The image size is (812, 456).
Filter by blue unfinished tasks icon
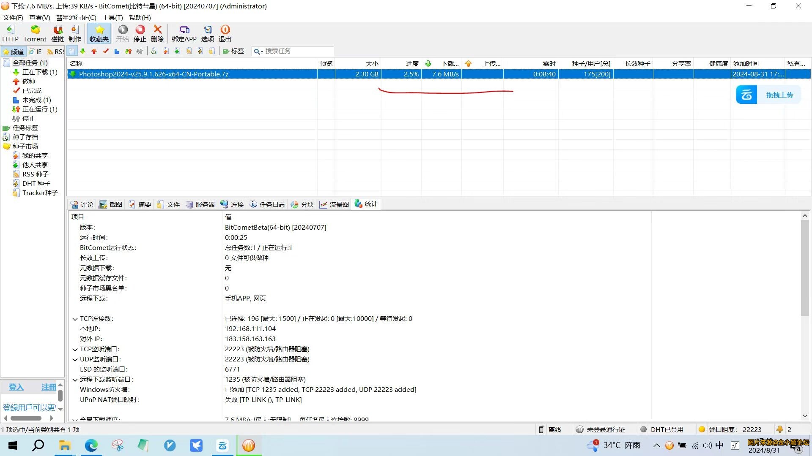[x=117, y=51]
